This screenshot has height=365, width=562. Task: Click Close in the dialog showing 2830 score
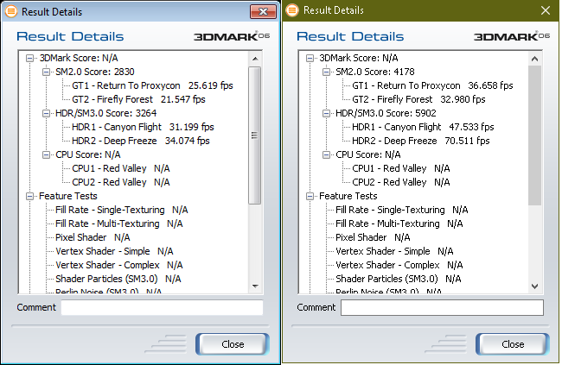pyautogui.click(x=232, y=343)
